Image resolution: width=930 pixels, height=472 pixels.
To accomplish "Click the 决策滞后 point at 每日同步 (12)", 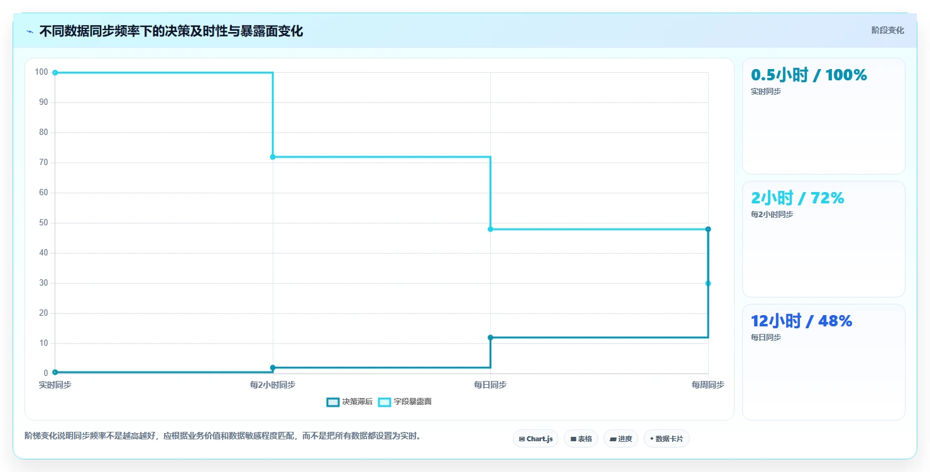I will tap(490, 338).
